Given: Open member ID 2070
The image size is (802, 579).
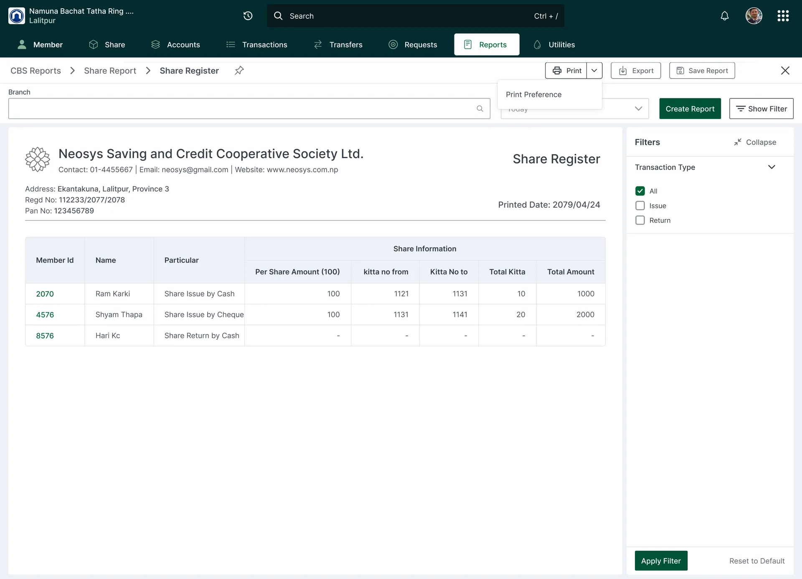Looking at the screenshot, I should click(45, 294).
